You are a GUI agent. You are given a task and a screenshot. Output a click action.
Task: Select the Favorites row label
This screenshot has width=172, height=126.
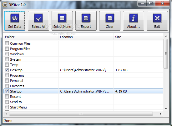[17, 86]
